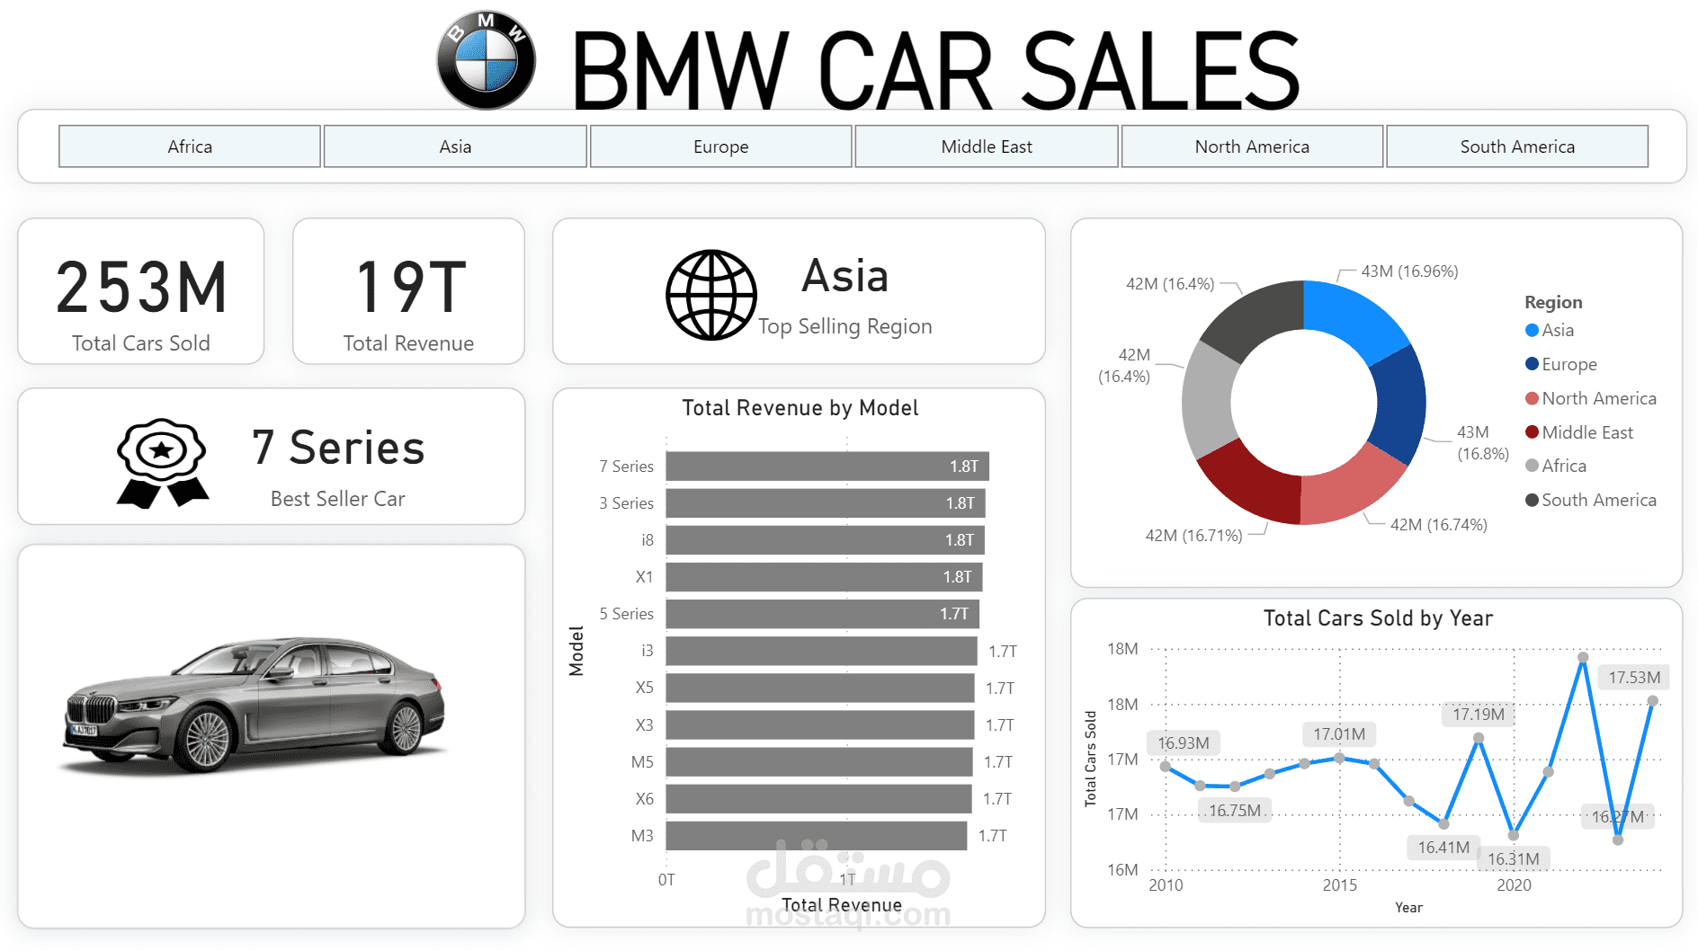Select the M3 revenue bar
The height and width of the screenshot is (951, 1698).
pyautogui.click(x=817, y=835)
